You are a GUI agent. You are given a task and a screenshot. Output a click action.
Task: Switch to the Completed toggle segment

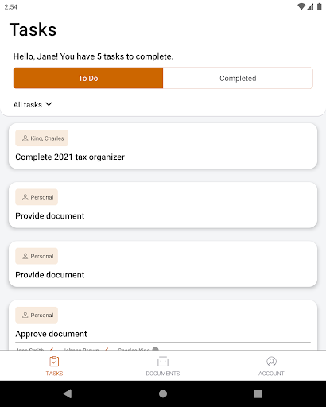[x=238, y=78]
